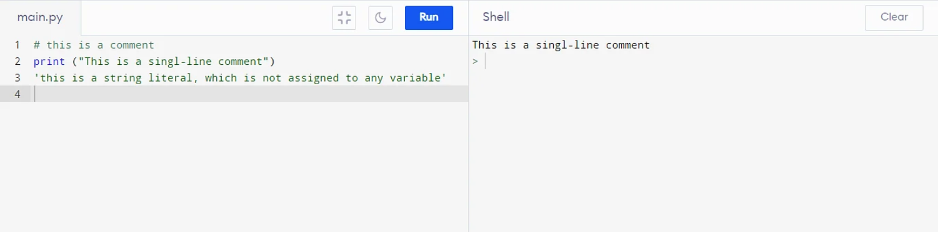Click empty shell area below the prompt

coord(703,150)
